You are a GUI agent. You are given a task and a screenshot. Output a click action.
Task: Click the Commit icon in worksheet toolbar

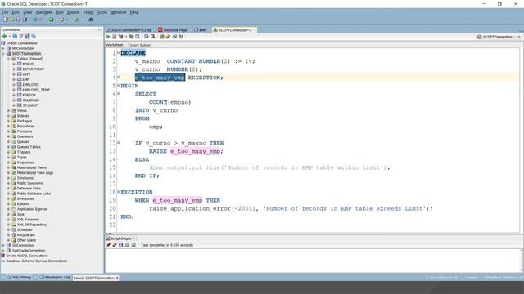[146, 37]
